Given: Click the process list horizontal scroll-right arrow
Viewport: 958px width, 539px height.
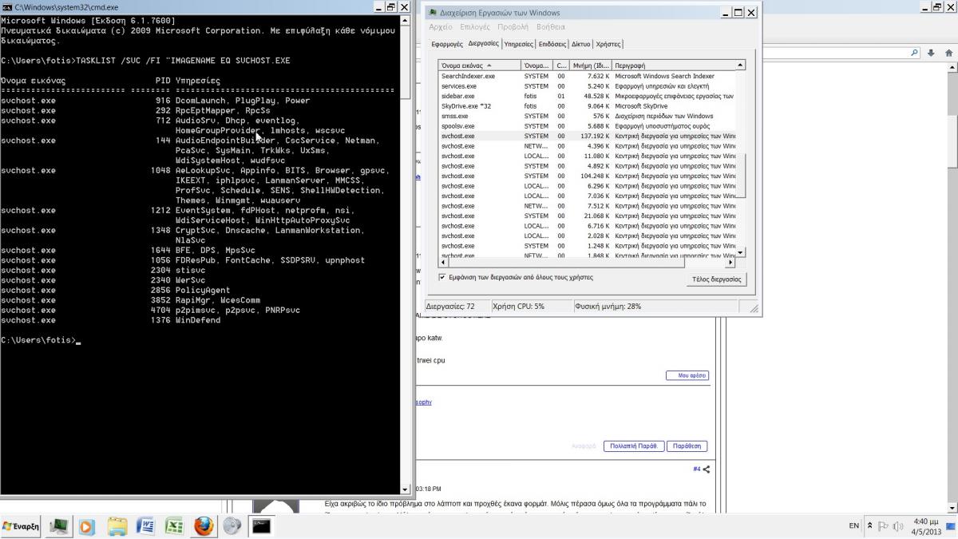Looking at the screenshot, I should click(730, 262).
